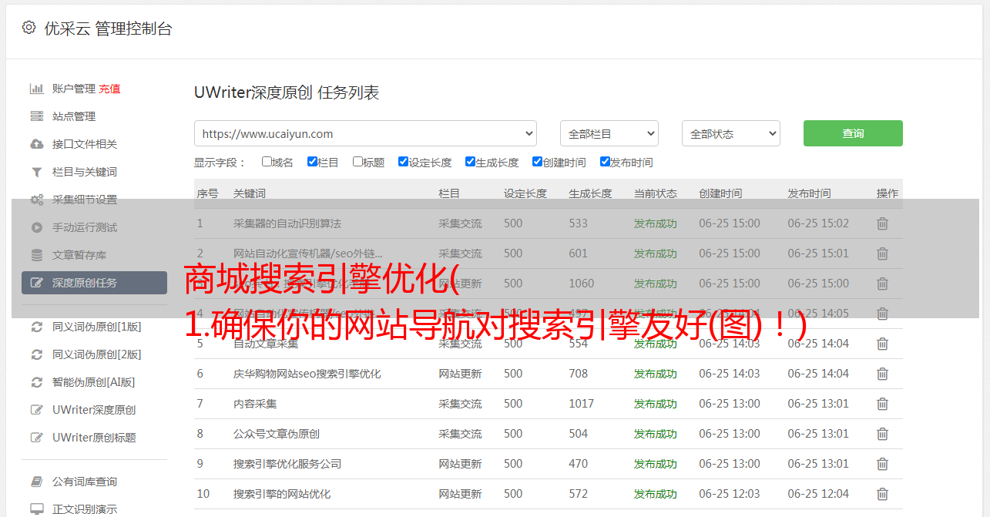
Task: Open 同义词伪原创[1版] in the sidebar
Action: click(97, 327)
